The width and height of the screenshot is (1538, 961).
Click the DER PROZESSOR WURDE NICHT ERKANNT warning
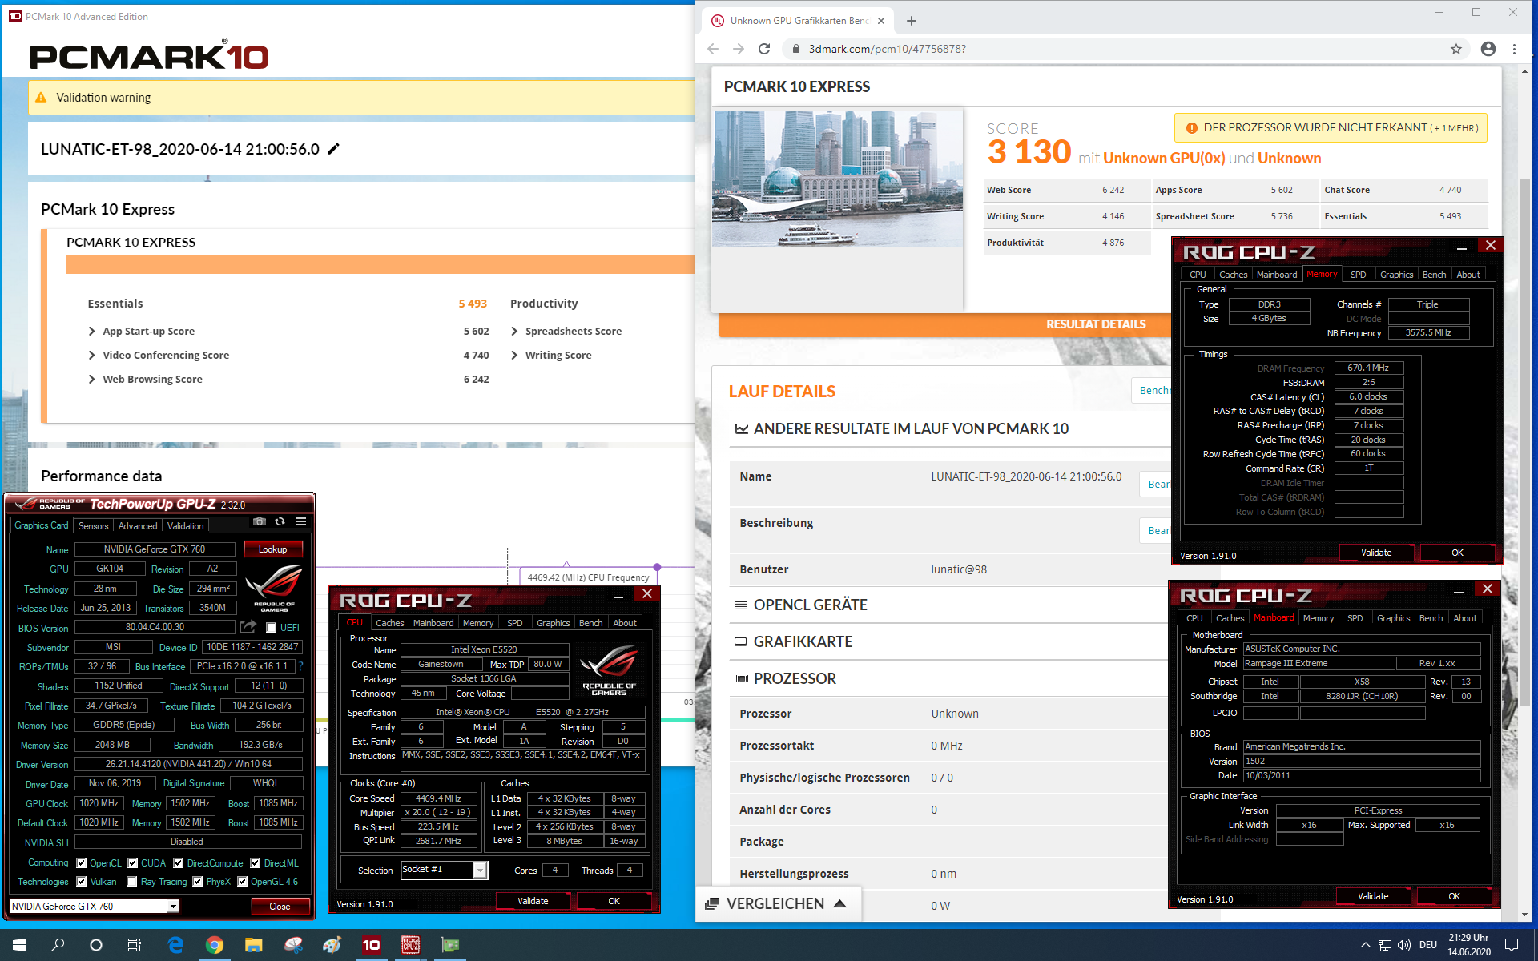(x=1331, y=127)
